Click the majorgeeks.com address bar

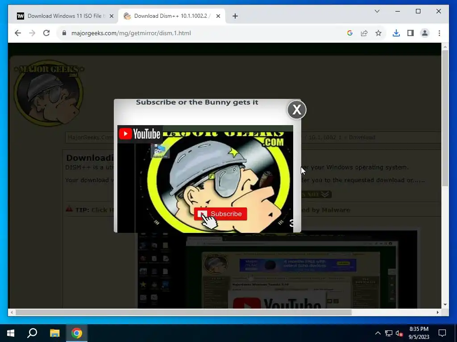(204, 33)
